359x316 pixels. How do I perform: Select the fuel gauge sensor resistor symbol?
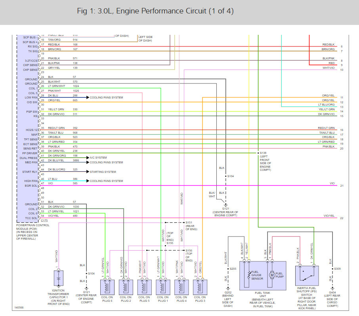249,275
